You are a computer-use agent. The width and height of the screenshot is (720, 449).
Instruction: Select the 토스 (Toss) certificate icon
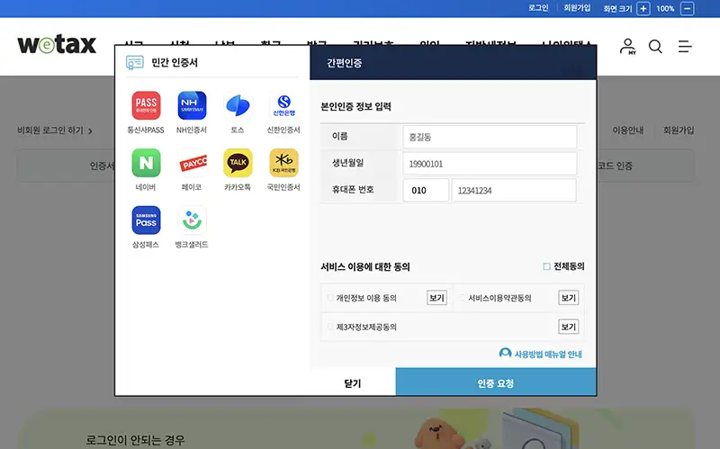(238, 105)
